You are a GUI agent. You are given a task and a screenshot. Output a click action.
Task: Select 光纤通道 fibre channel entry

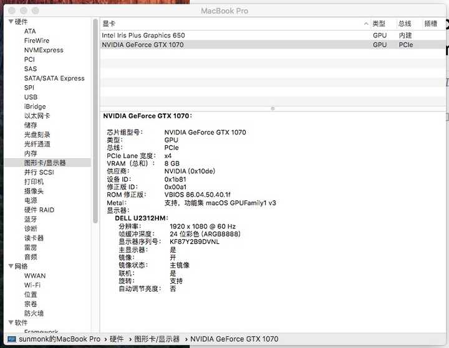[37, 144]
